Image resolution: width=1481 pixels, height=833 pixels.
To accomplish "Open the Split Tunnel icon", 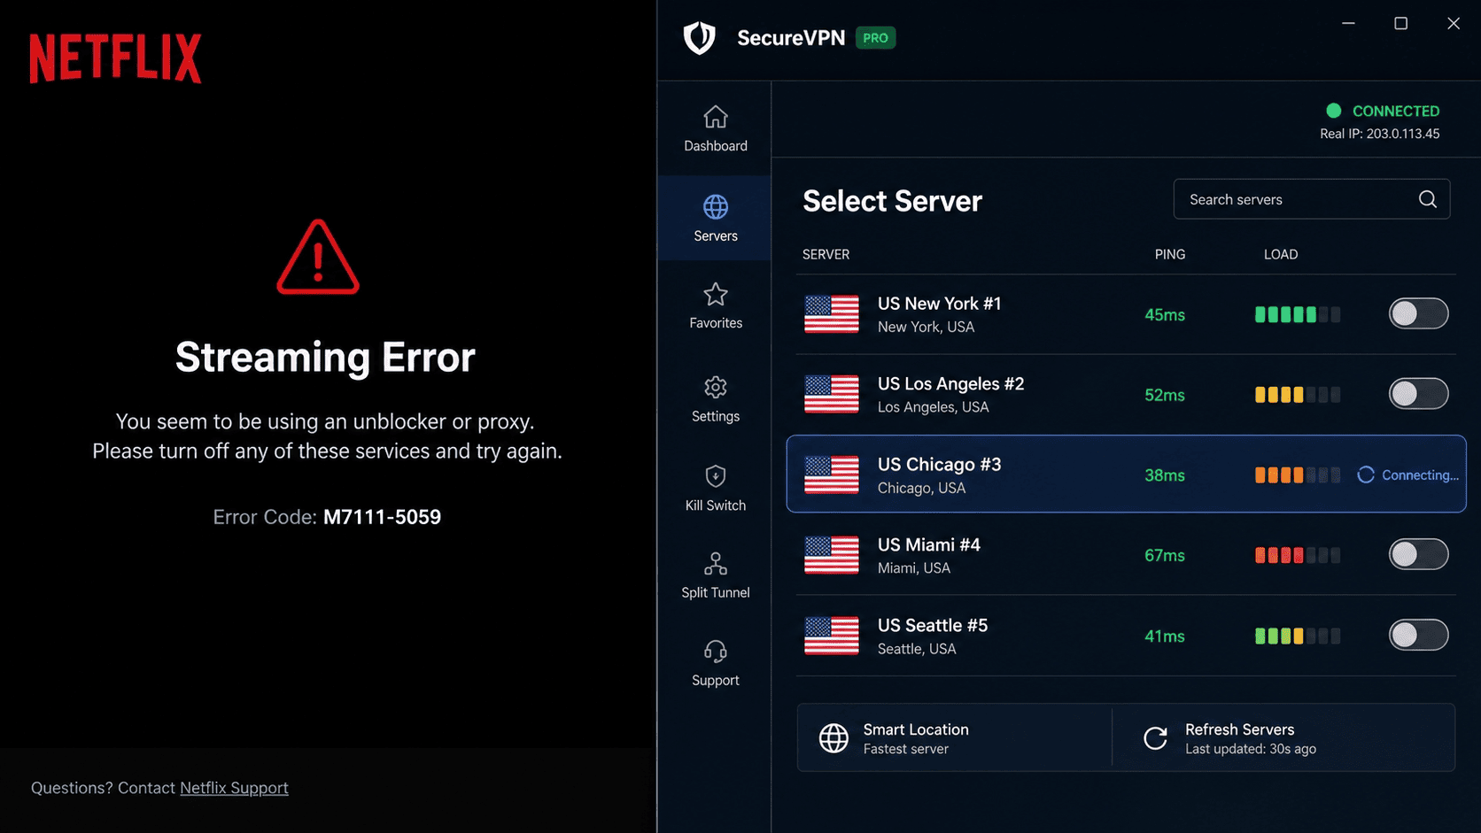I will pos(716,564).
